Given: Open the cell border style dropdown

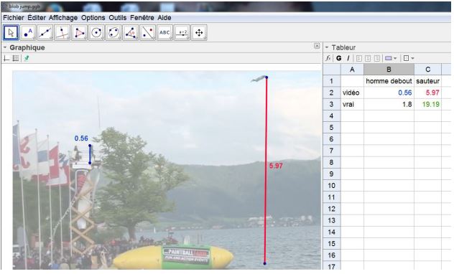Looking at the screenshot, I should coord(412,58).
